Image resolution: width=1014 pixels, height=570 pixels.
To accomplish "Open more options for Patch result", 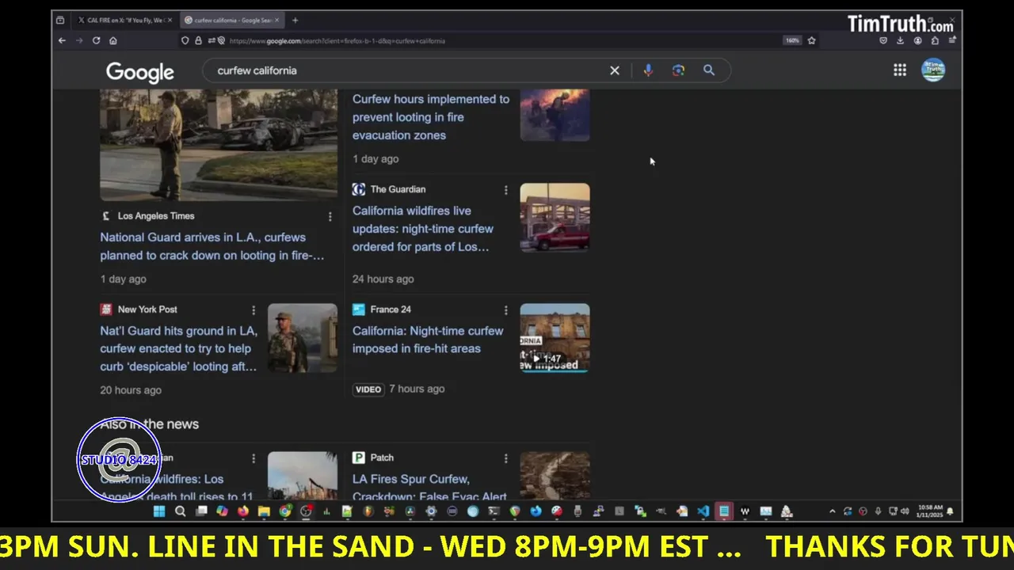I will pos(505,458).
